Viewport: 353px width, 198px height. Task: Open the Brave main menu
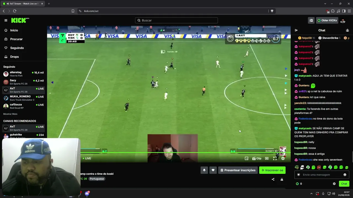[349, 11]
